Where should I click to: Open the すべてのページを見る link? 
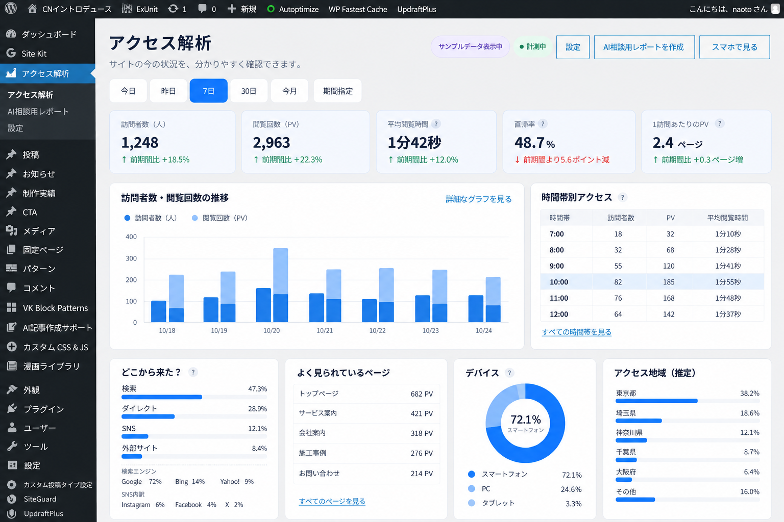pos(332,501)
